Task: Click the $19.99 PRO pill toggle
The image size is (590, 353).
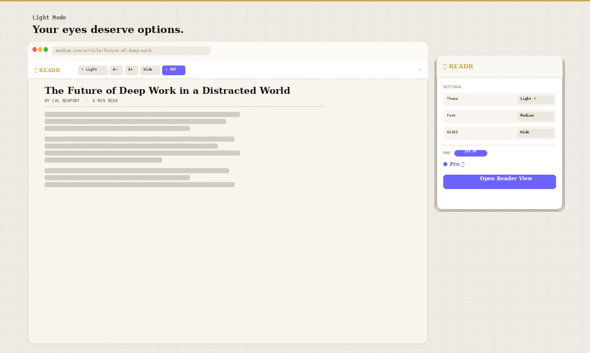Action: click(x=471, y=153)
